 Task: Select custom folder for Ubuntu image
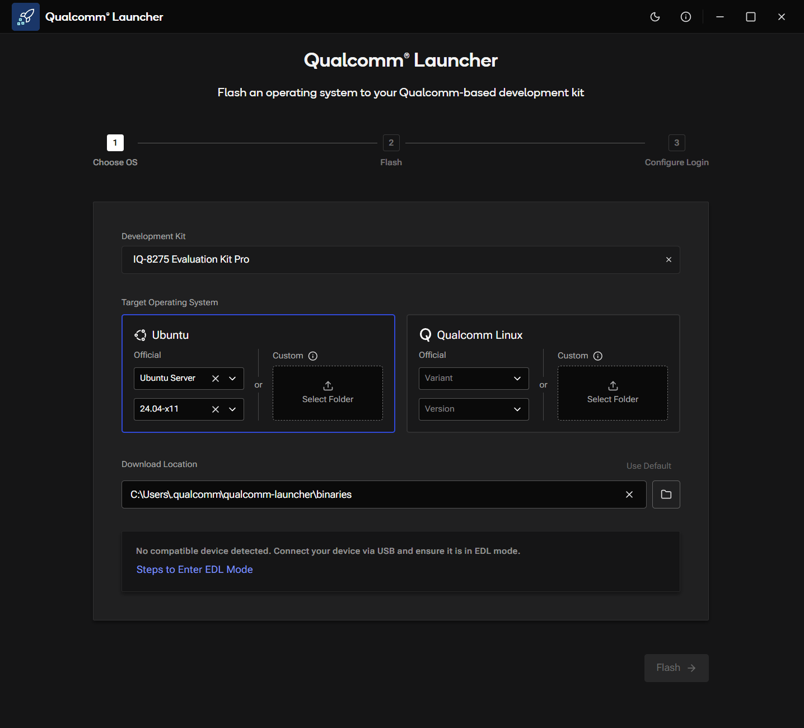tap(328, 393)
